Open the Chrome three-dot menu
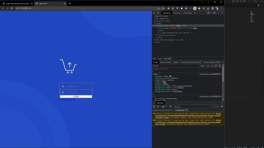This screenshot has width=264, height=148. (x=222, y=8)
